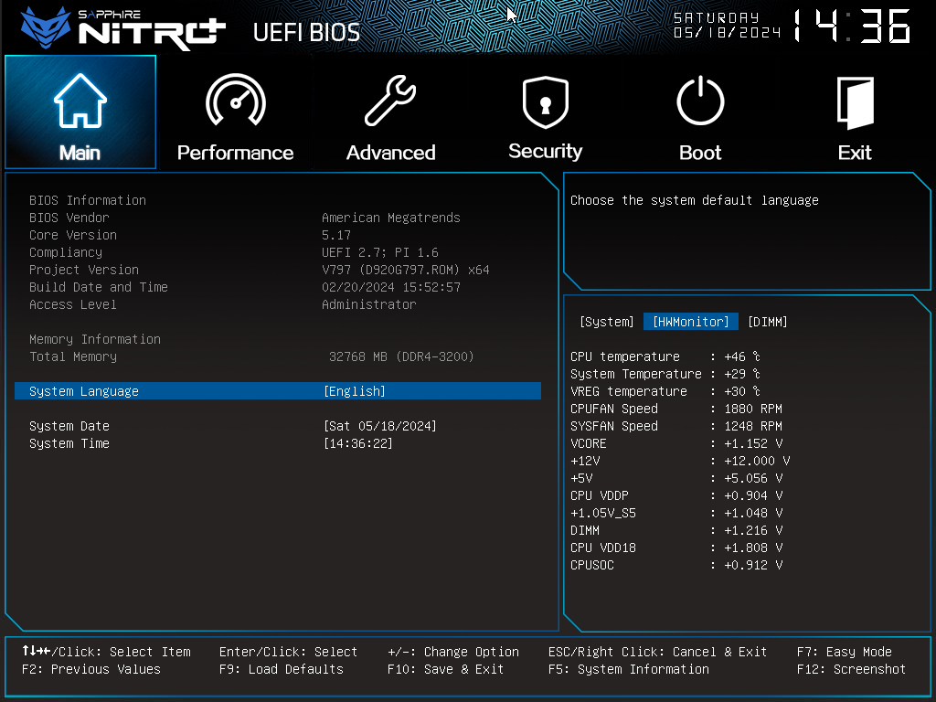Click the System Temperature reading

point(665,374)
